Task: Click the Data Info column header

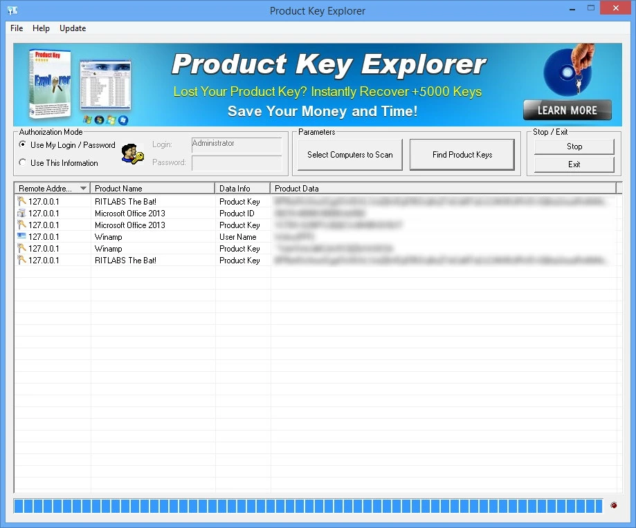Action: (242, 188)
